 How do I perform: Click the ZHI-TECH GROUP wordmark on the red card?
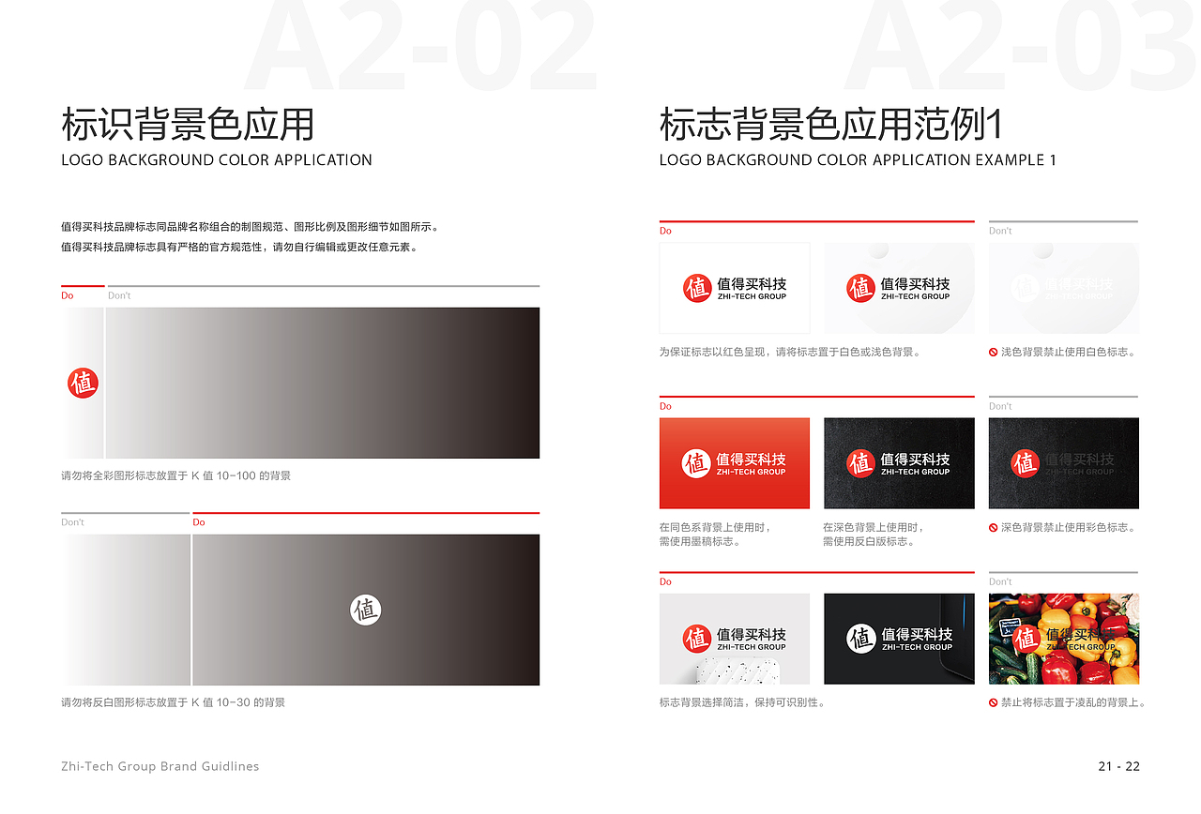[751, 472]
